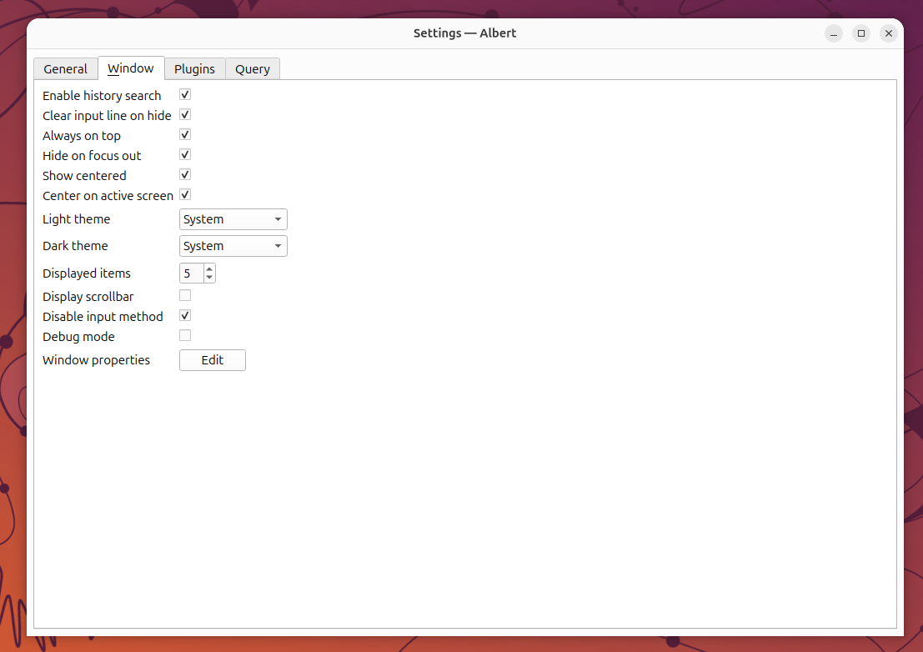The height and width of the screenshot is (652, 923).
Task: Click the Settings — Albert title text
Action: click(465, 33)
